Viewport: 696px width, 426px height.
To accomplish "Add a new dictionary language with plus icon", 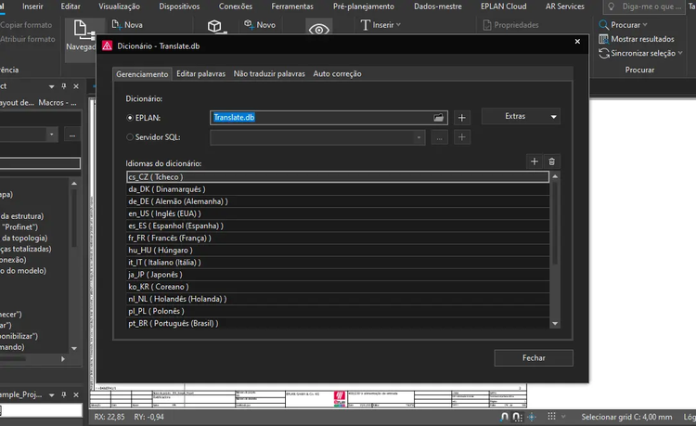I will (x=534, y=161).
